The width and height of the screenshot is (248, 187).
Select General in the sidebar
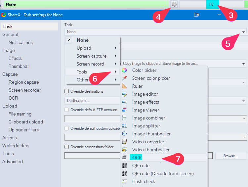[x=10, y=34]
